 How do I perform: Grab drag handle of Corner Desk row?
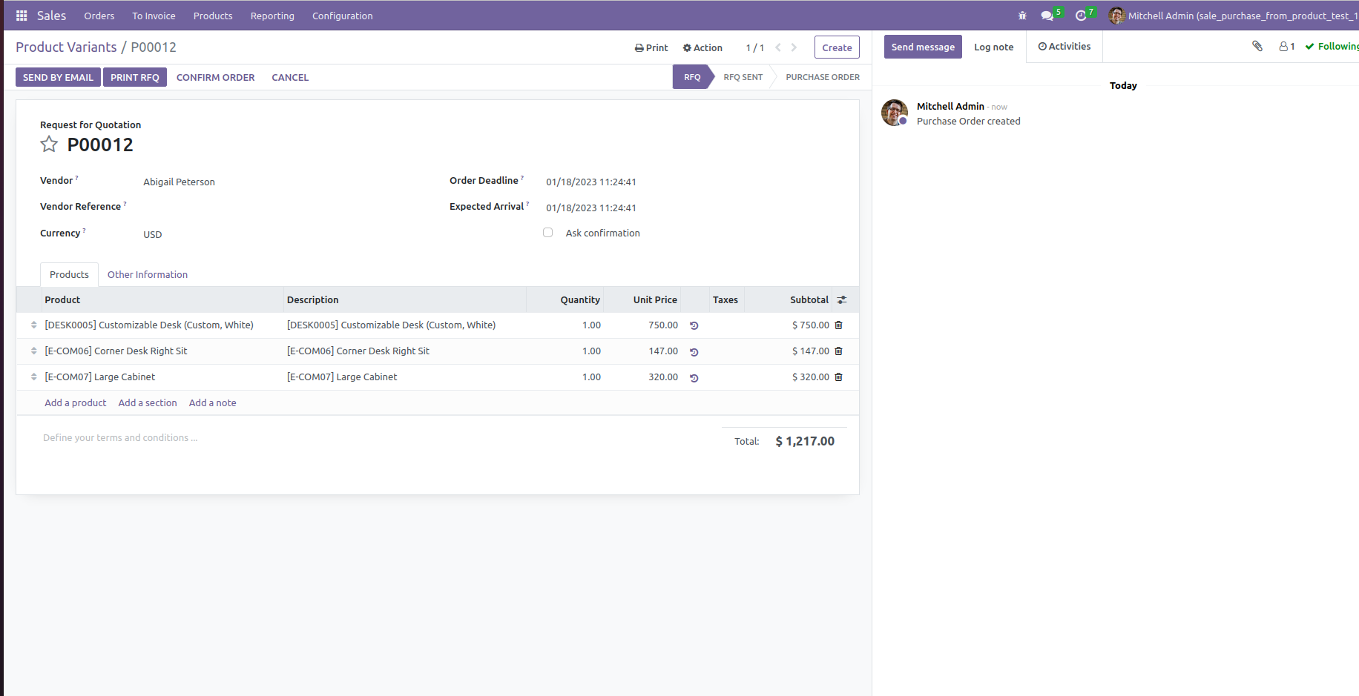pos(34,351)
